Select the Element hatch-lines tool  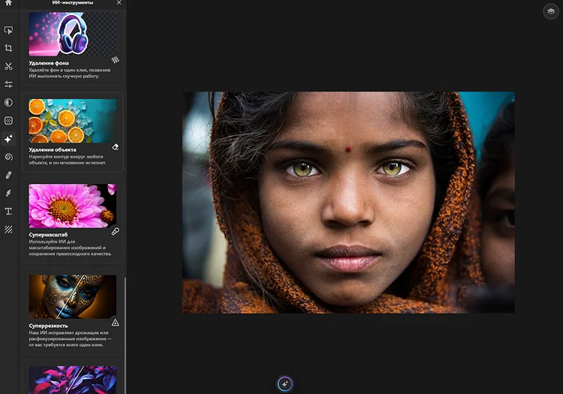8,230
